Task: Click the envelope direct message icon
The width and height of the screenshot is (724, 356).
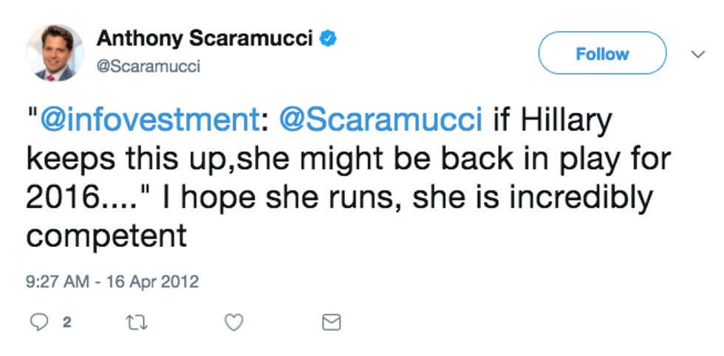Action: pos(332,322)
